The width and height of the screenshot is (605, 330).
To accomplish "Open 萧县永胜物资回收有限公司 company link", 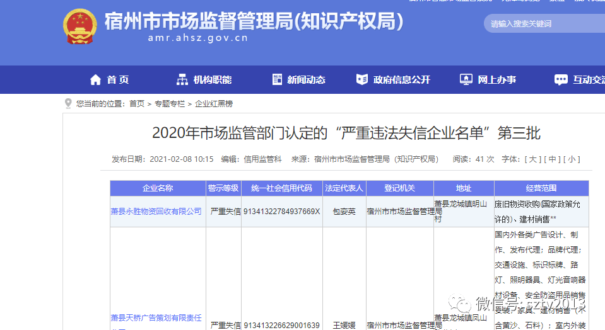I will 156,212.
